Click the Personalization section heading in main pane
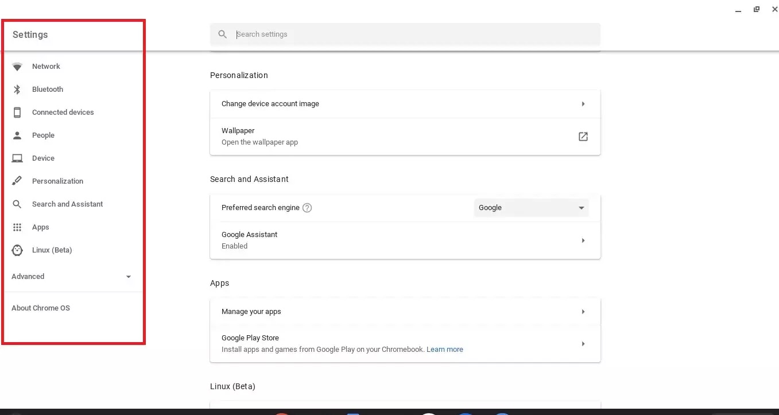 pyautogui.click(x=239, y=75)
